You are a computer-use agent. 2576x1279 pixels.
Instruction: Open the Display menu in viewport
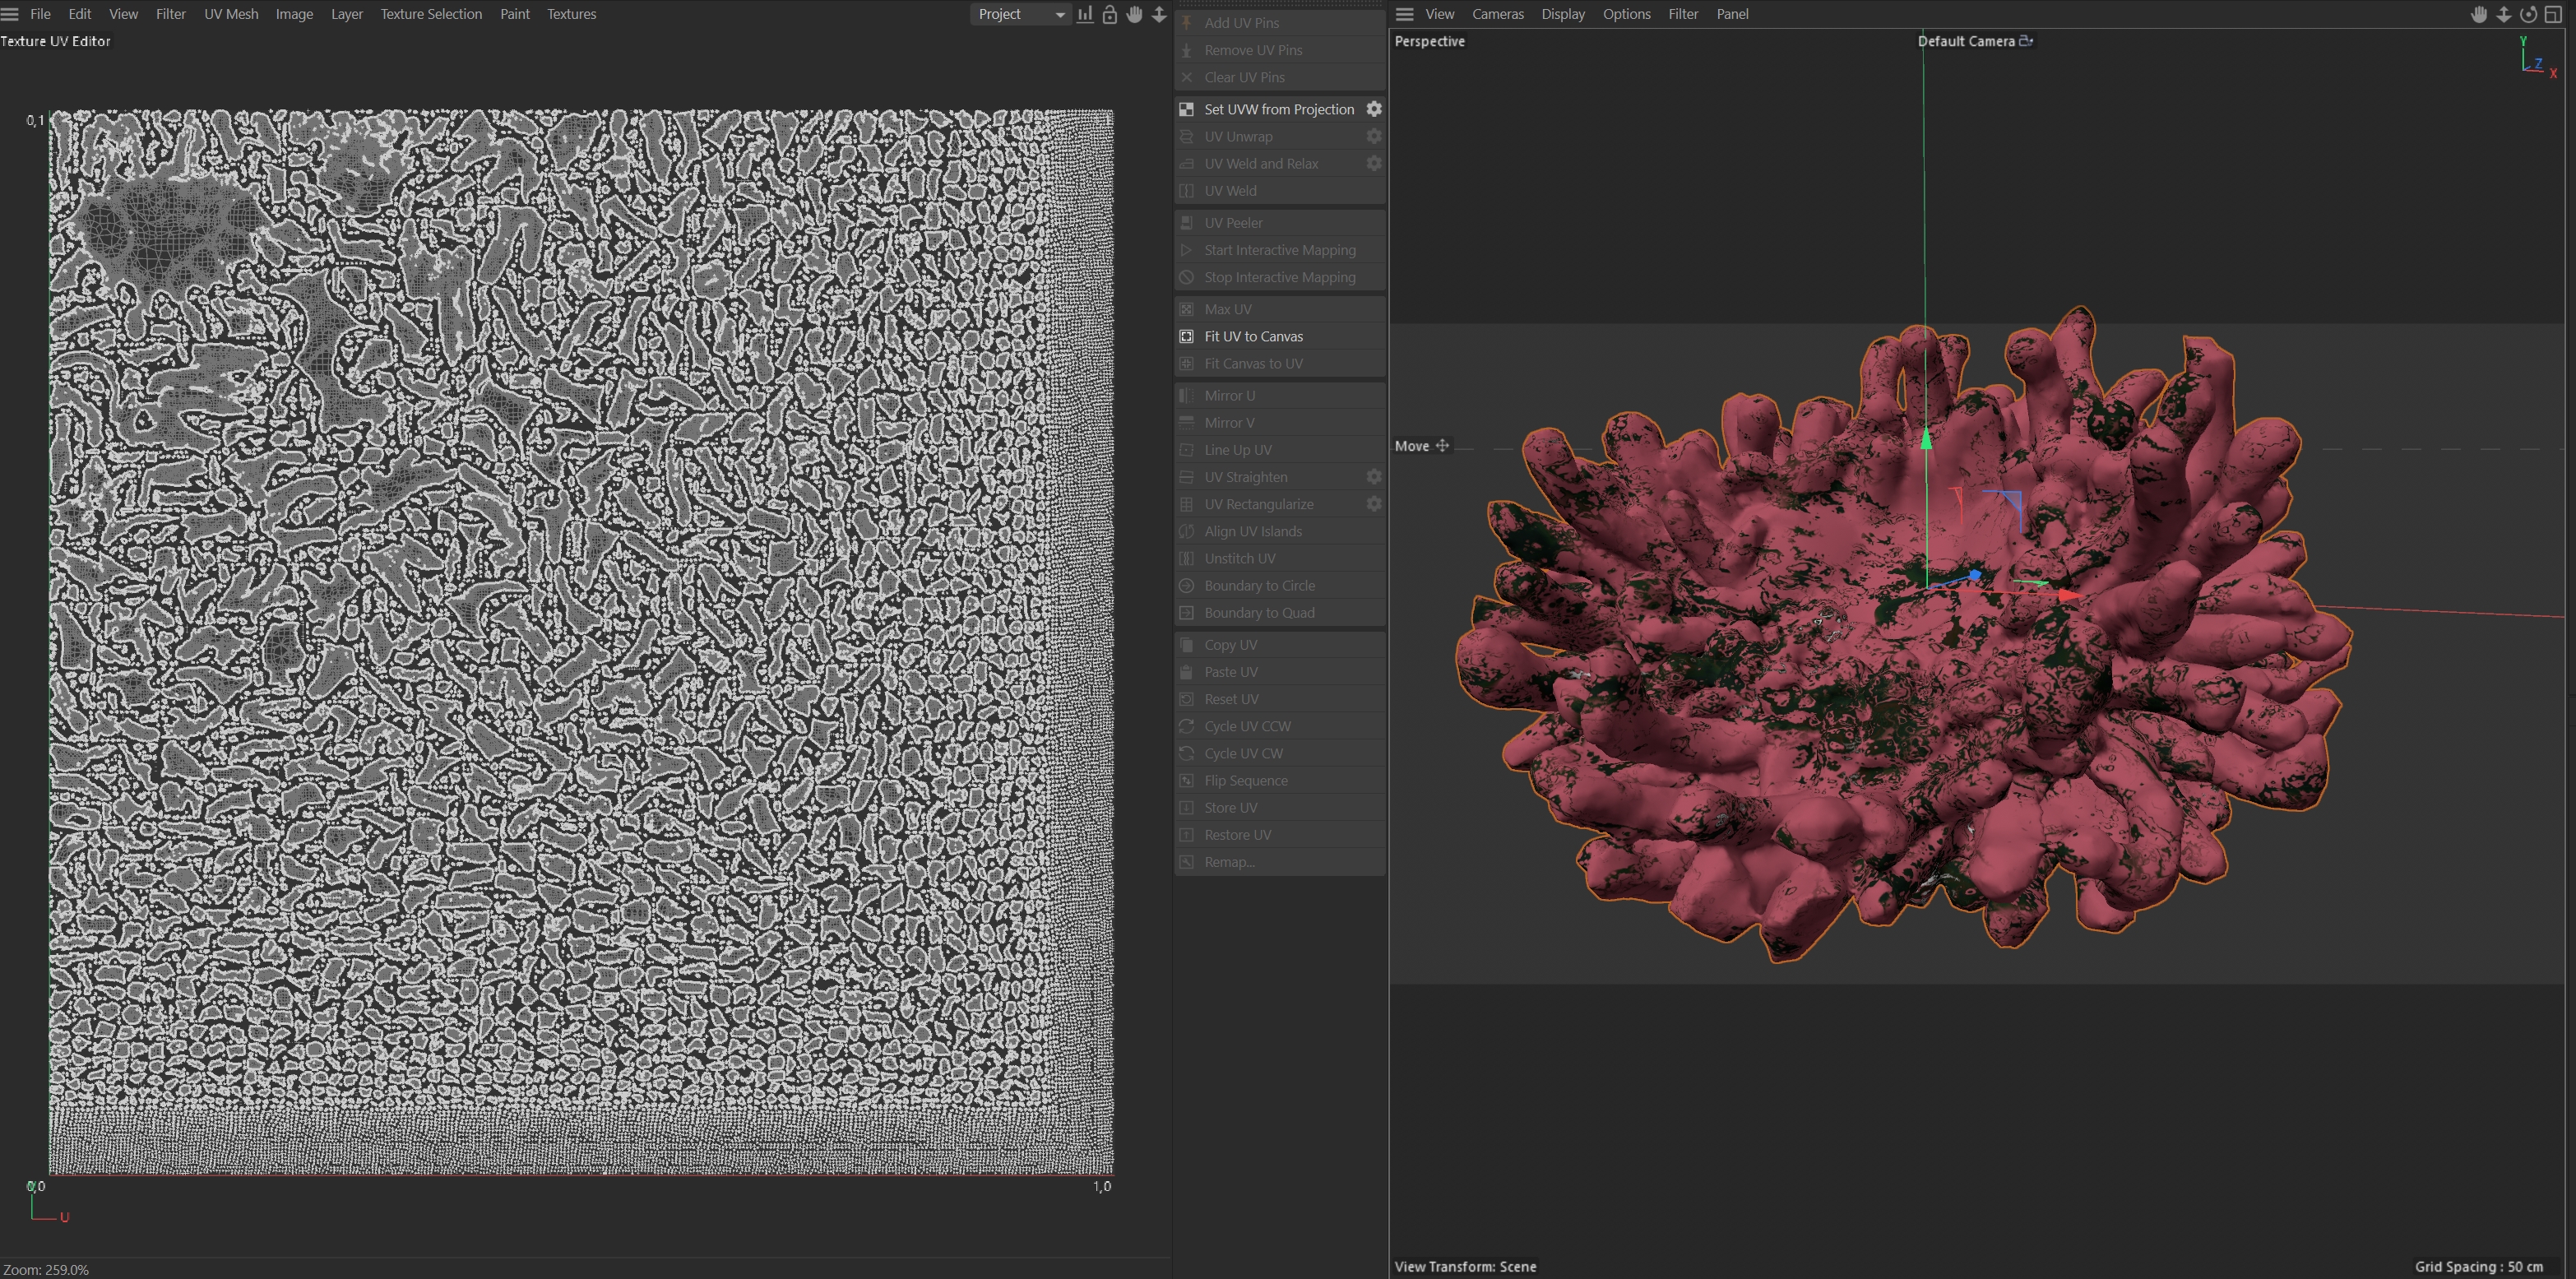(x=1562, y=14)
